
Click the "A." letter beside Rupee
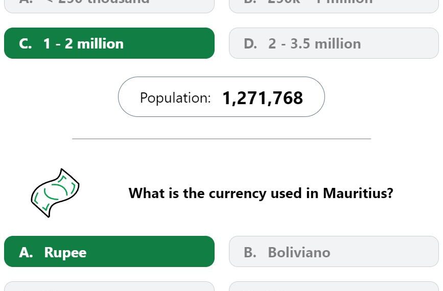point(26,252)
